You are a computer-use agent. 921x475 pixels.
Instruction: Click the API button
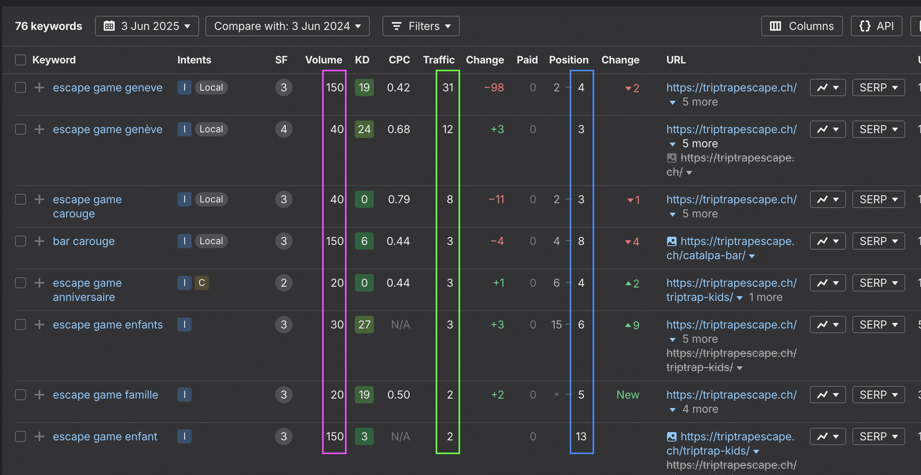click(876, 26)
